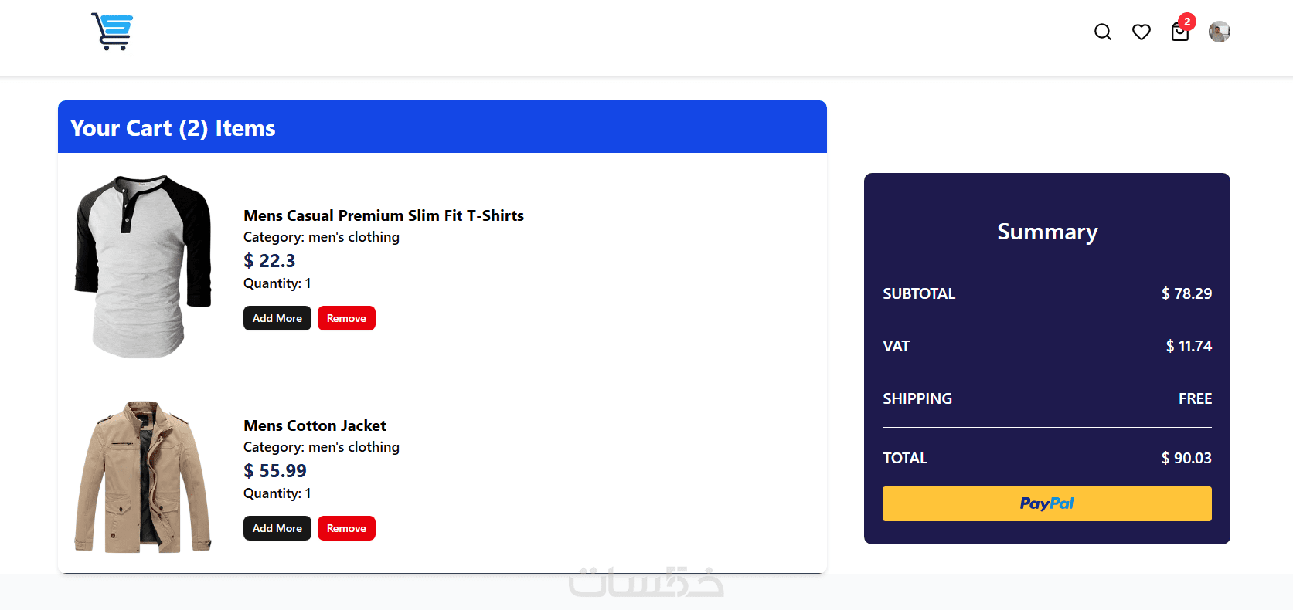
Task: Click Add More for Slim Fit T-Shirts
Action: [x=277, y=318]
